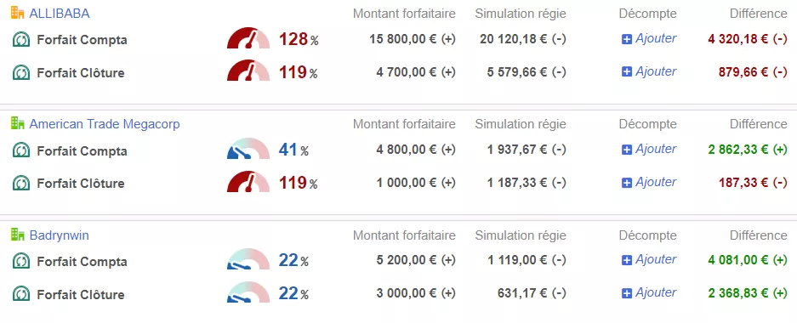This screenshot has width=797, height=323.
Task: Click the 128% red gauge for ALLIBABA
Action: click(248, 38)
